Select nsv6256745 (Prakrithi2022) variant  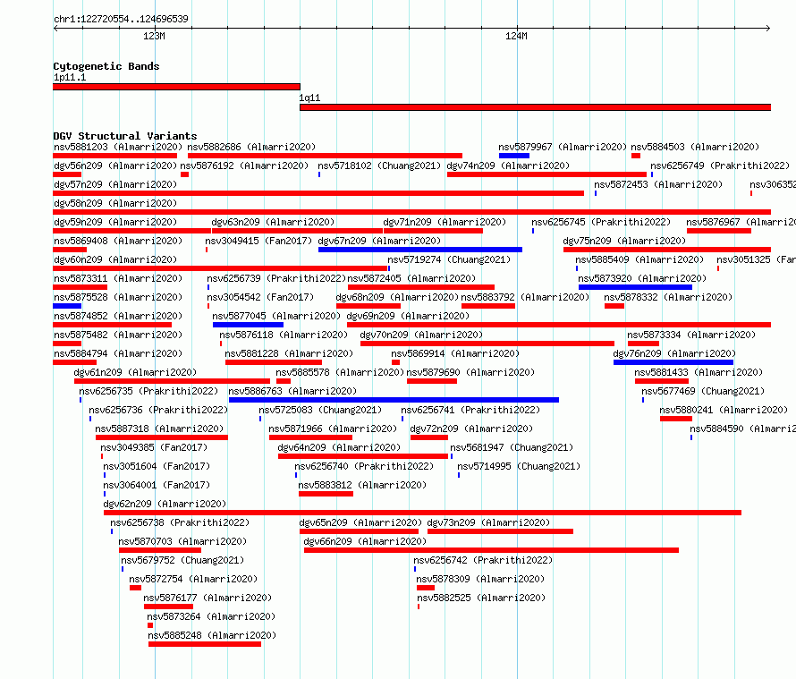click(533, 231)
